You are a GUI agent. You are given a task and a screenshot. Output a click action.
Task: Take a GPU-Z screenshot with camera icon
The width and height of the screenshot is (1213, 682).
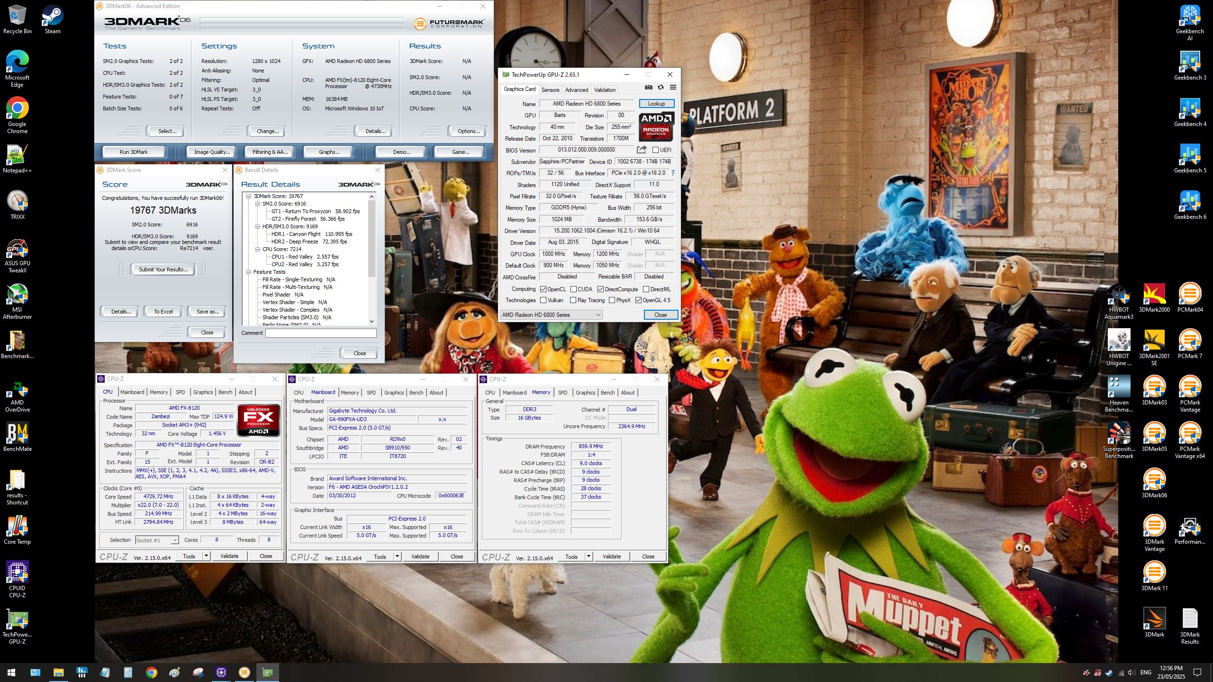click(649, 88)
